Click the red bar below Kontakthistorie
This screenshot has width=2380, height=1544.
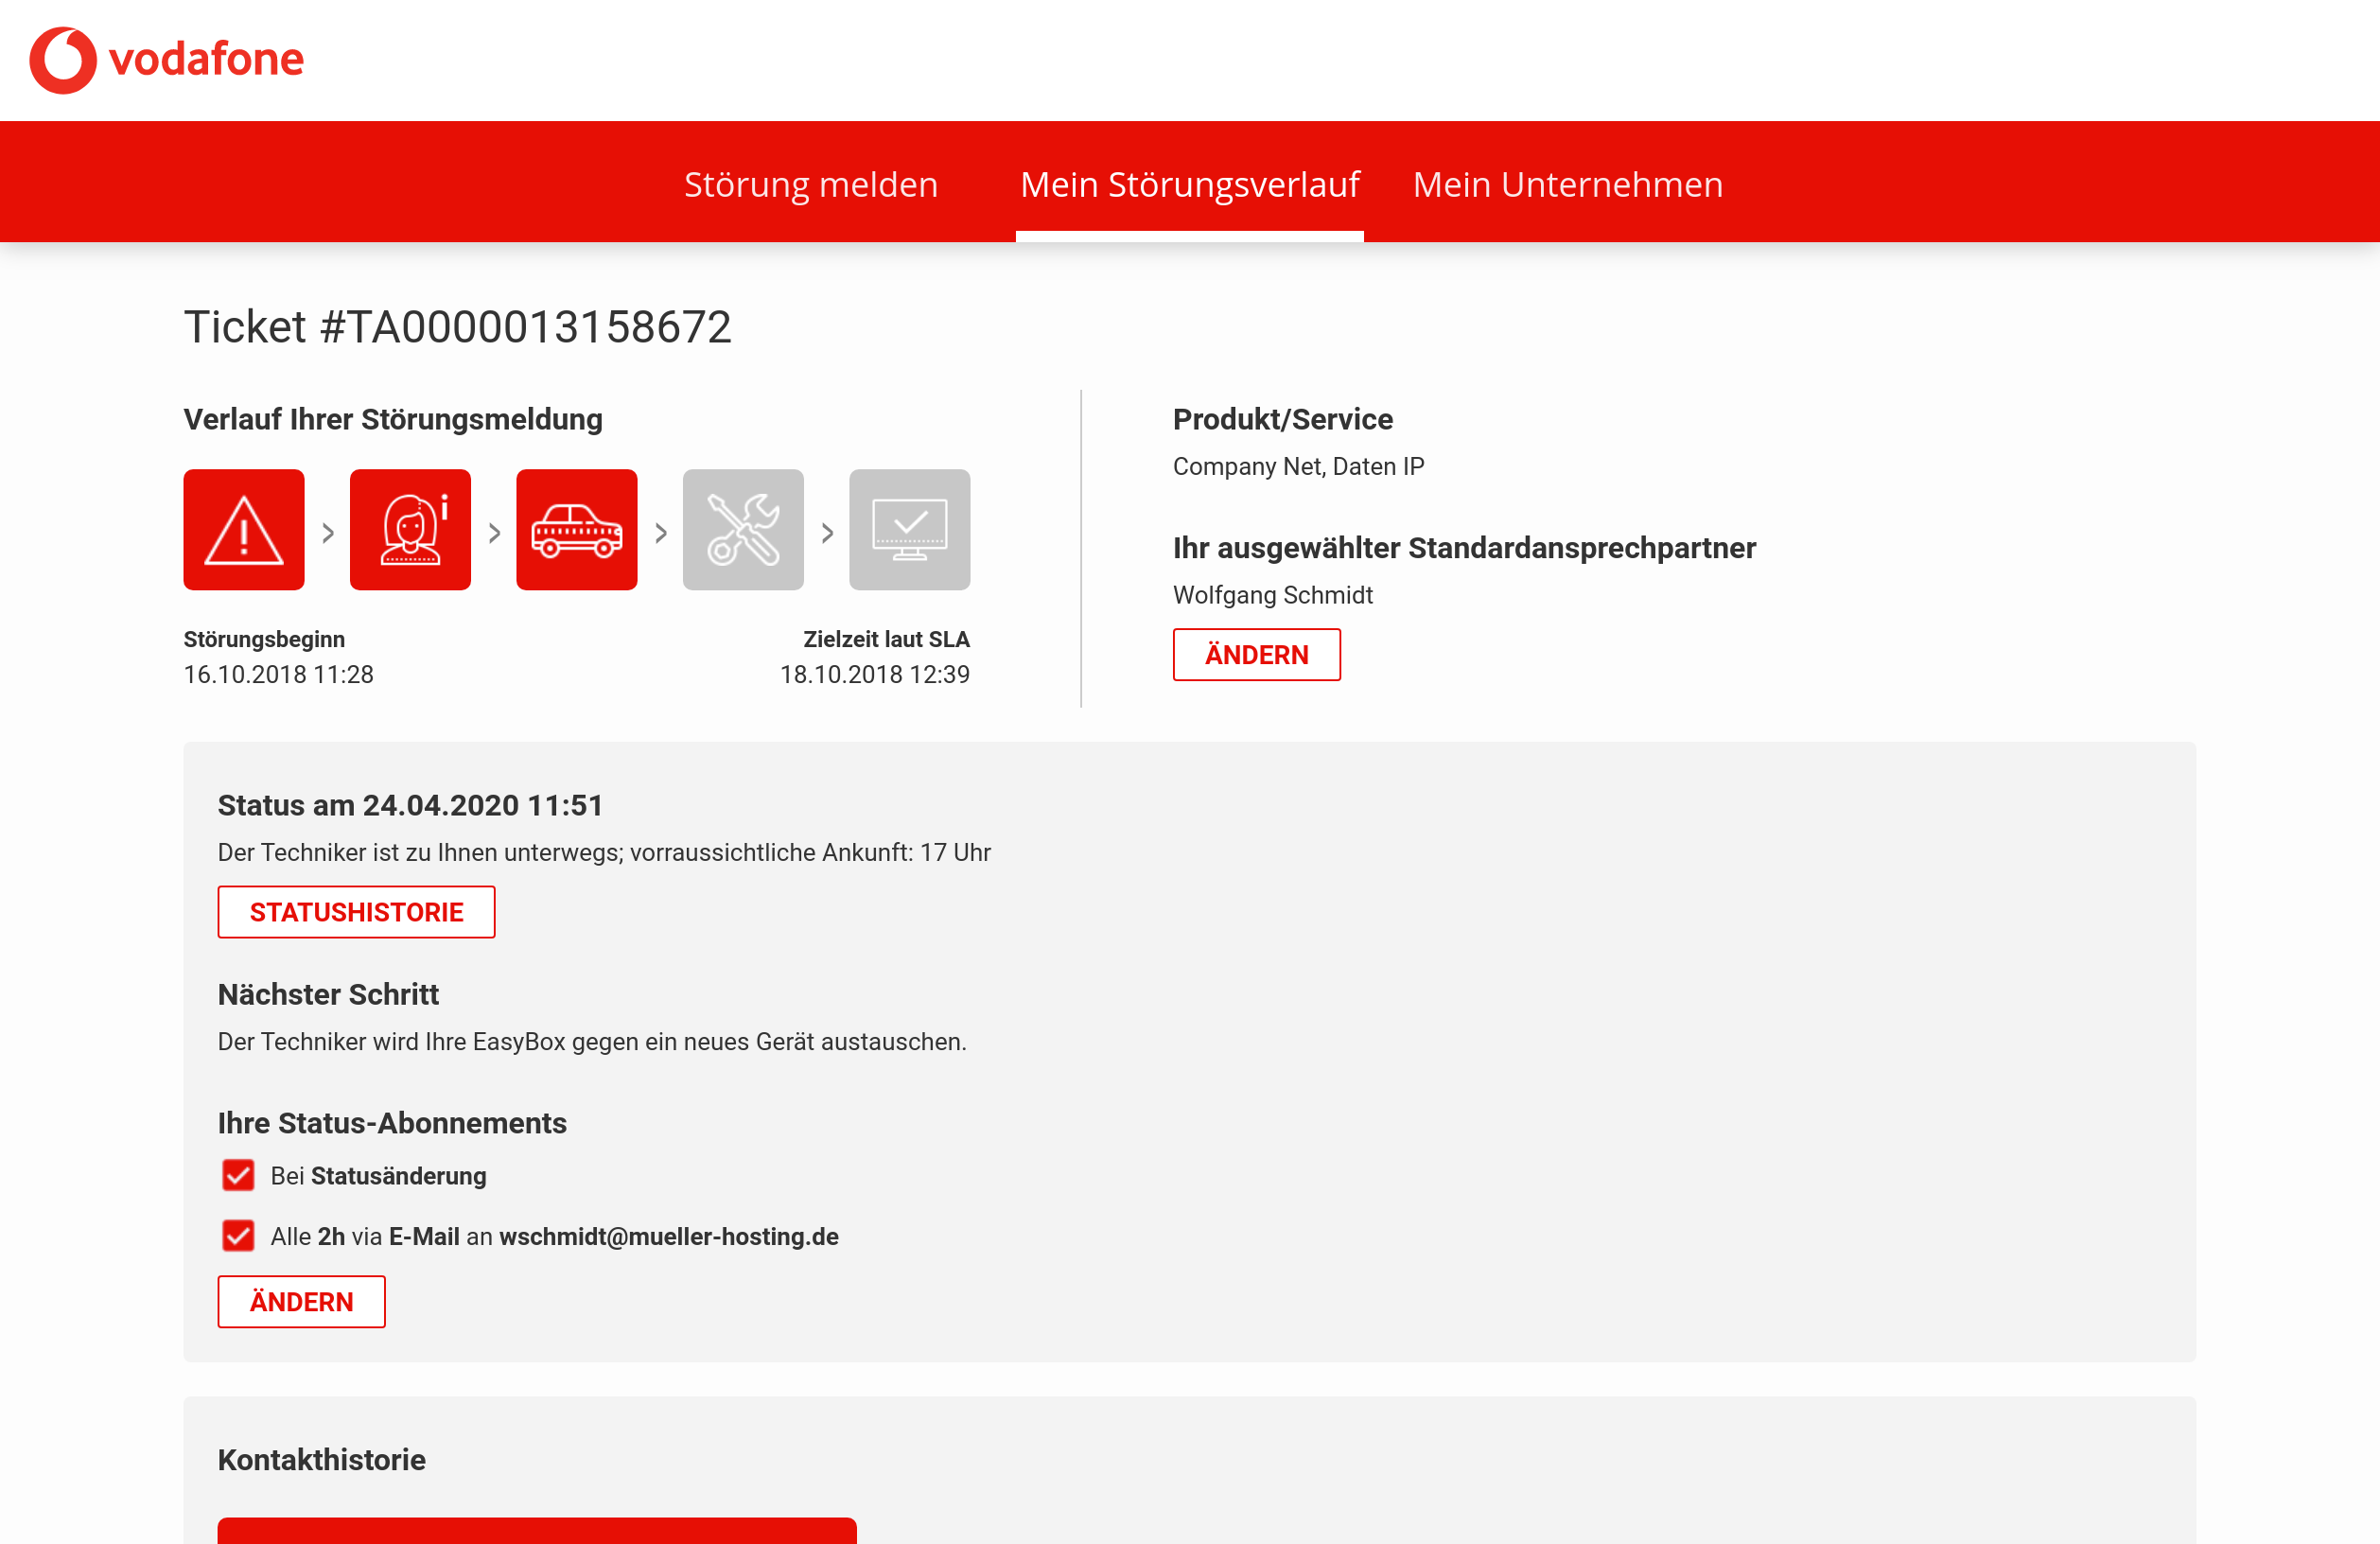pos(537,1531)
